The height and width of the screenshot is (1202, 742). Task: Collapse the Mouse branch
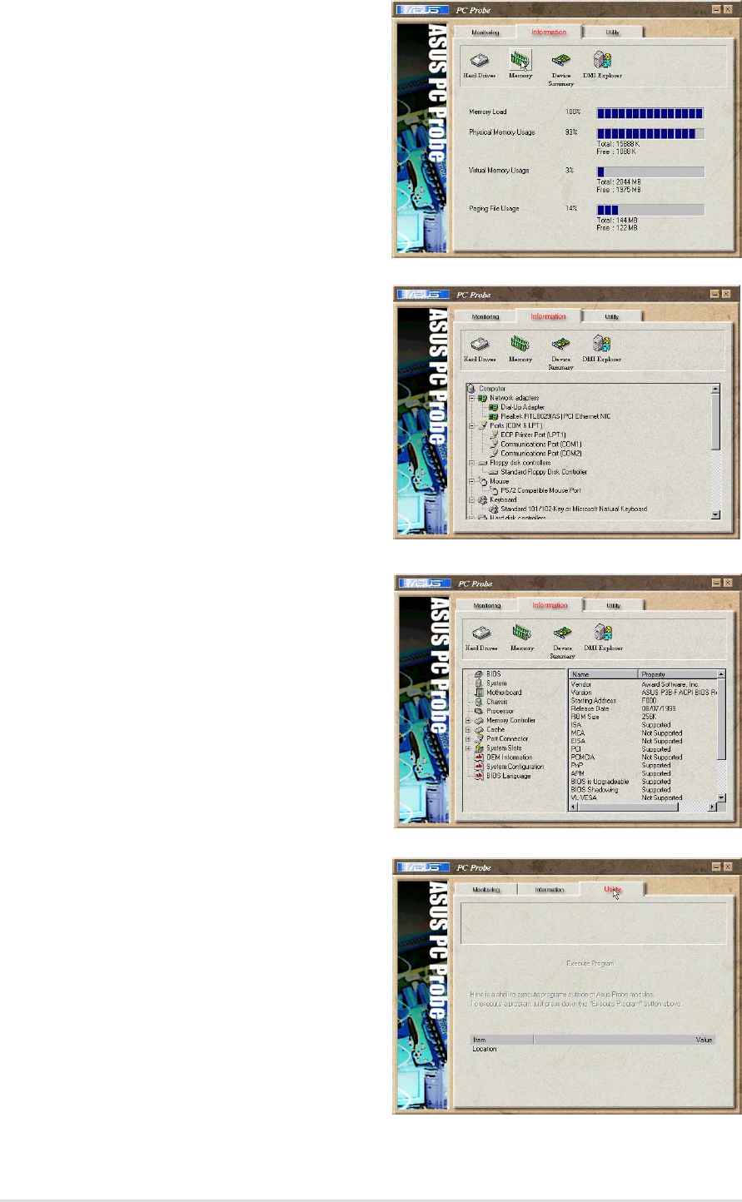click(x=471, y=481)
